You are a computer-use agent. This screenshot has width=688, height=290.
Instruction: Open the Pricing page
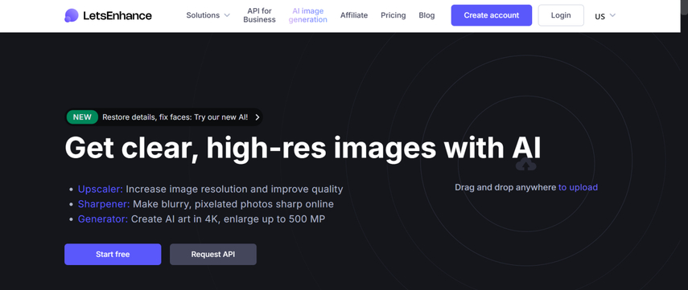pyautogui.click(x=393, y=15)
